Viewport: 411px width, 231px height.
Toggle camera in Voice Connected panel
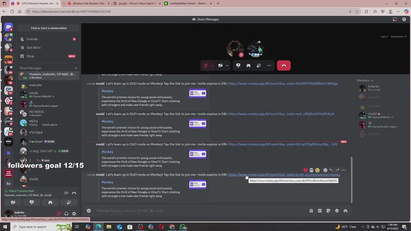pos(13,202)
